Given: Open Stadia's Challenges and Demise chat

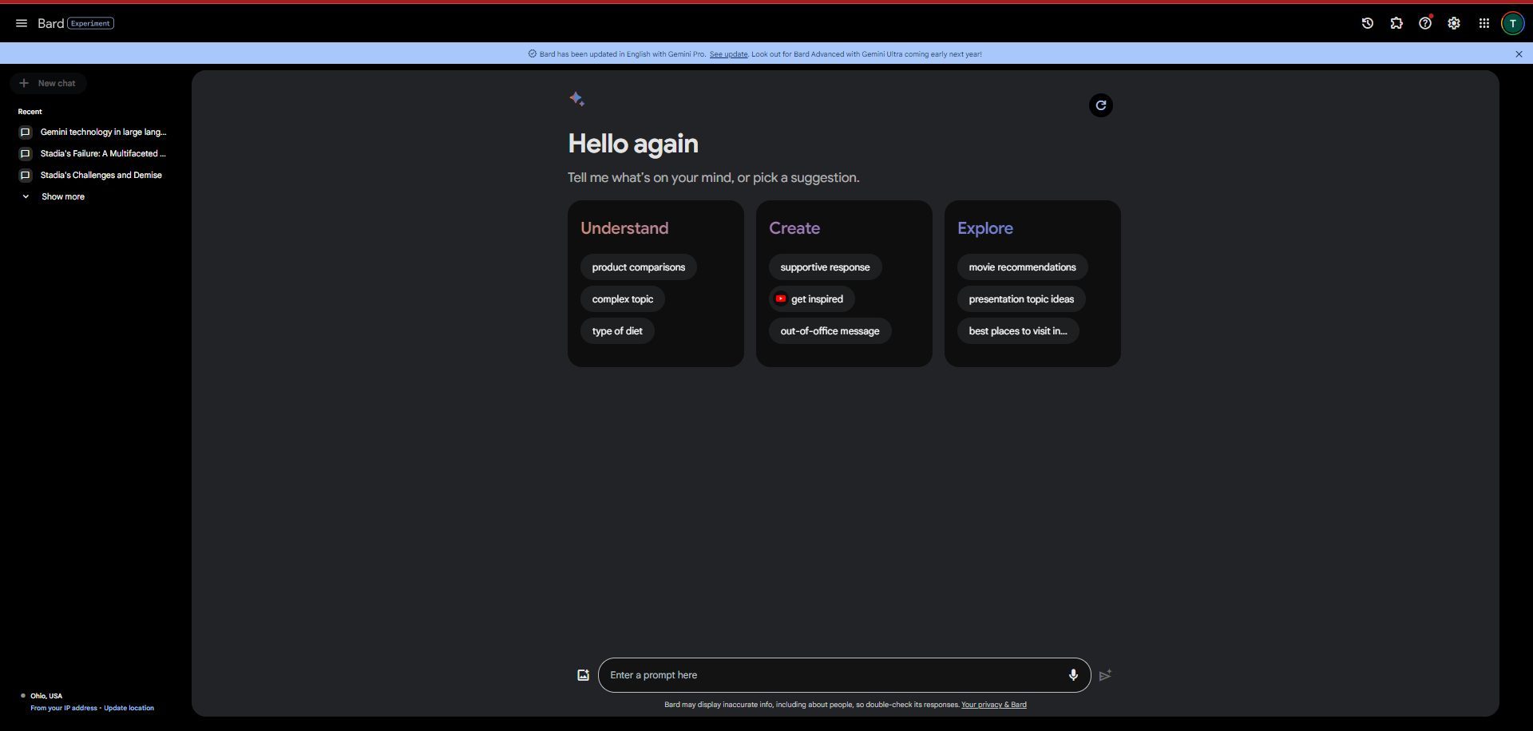Looking at the screenshot, I should (101, 175).
